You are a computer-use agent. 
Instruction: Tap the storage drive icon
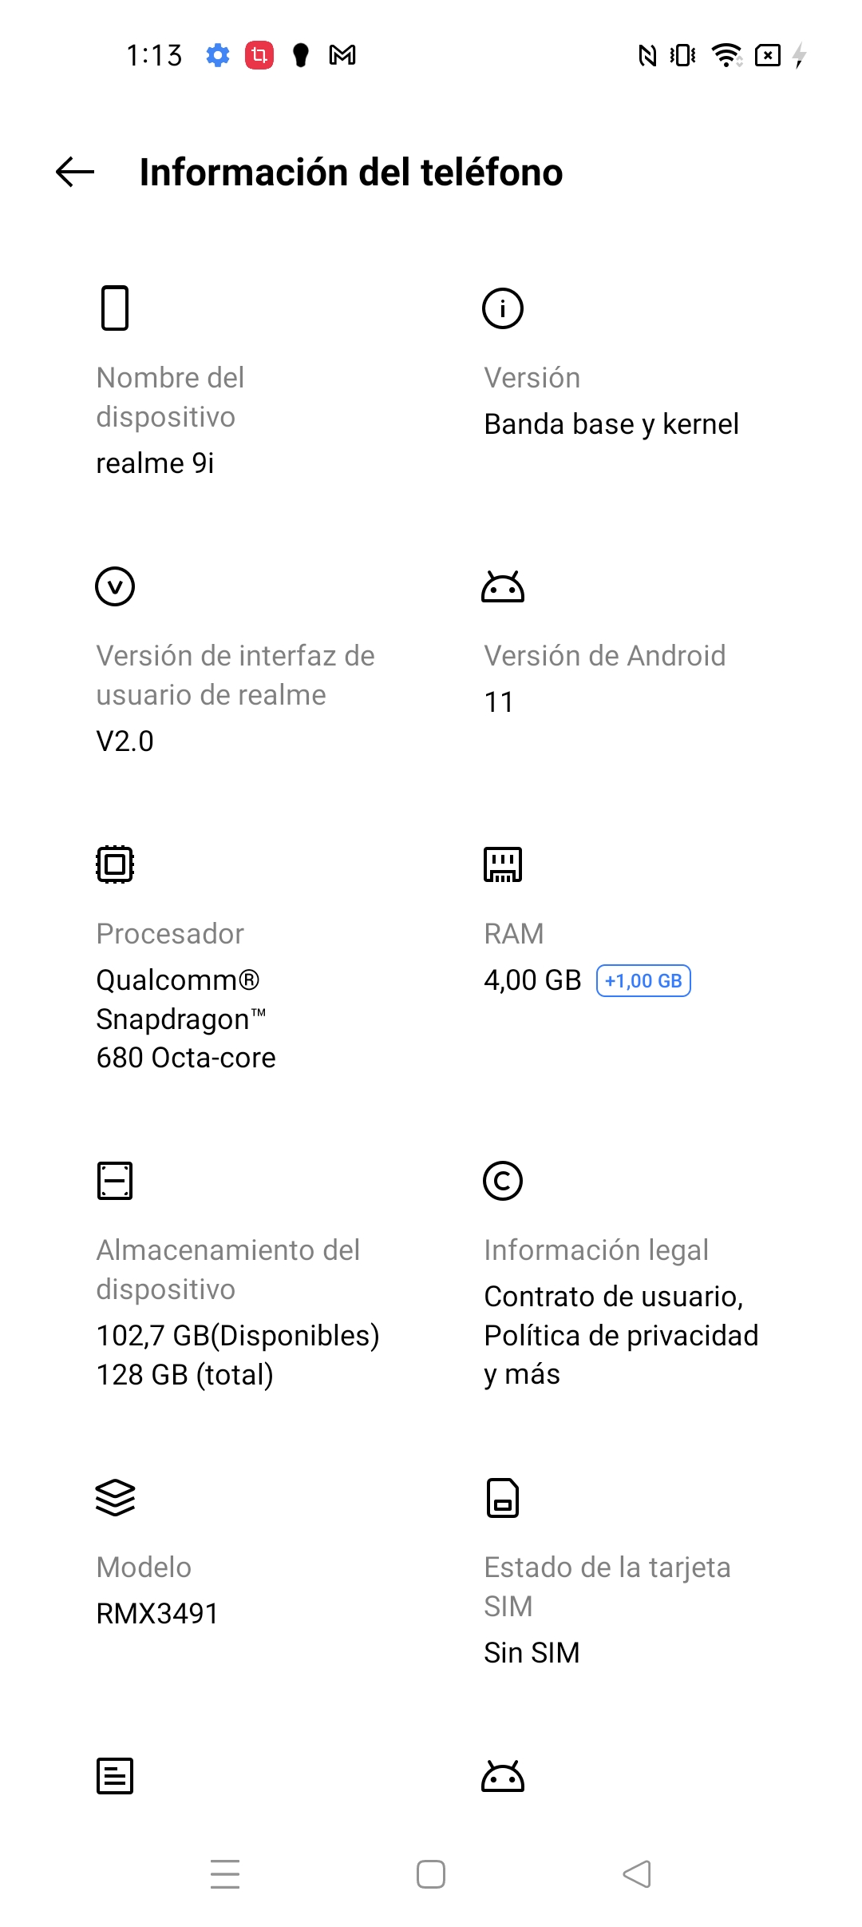[x=115, y=1181]
